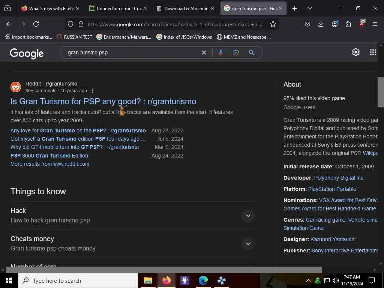Show hidden system tray icons

pyautogui.click(x=309, y=280)
